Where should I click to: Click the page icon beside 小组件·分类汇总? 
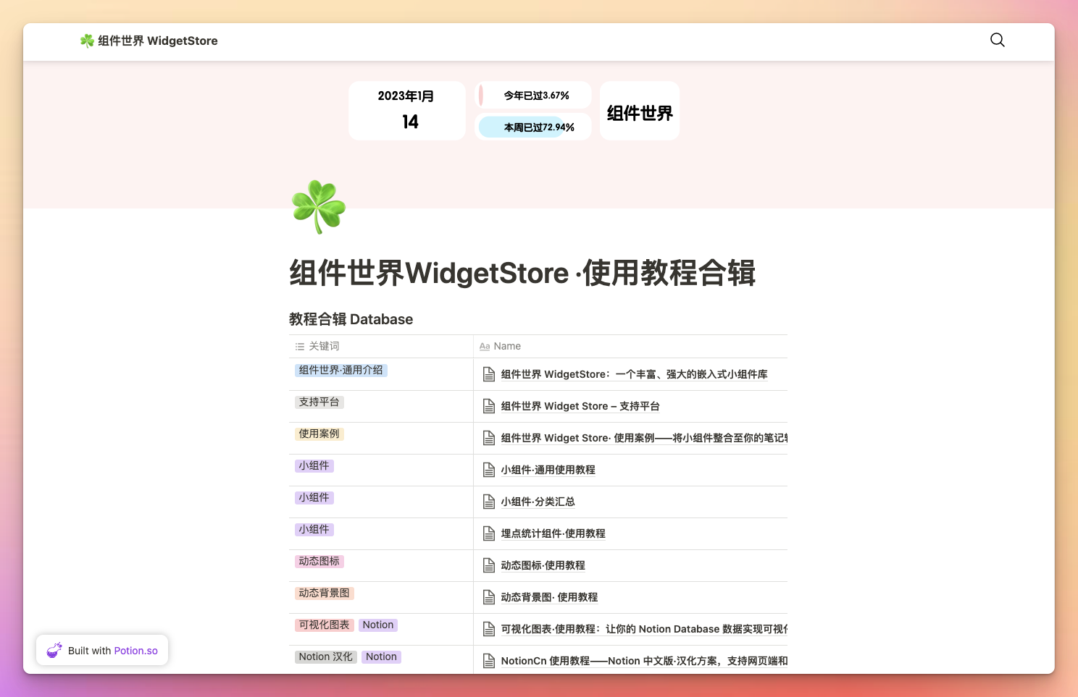click(x=488, y=502)
